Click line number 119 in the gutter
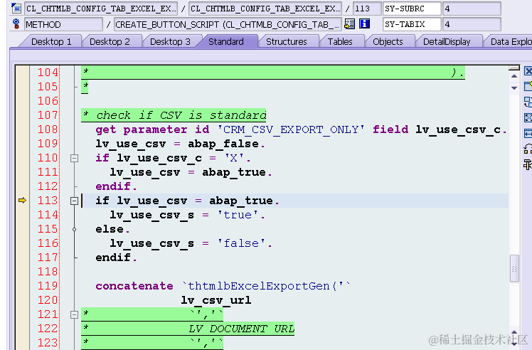The width and height of the screenshot is (532, 350). point(48,286)
